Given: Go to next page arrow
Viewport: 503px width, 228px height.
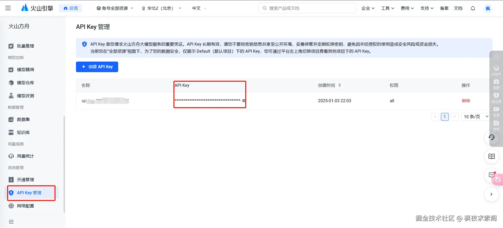Looking at the screenshot, I should point(455,117).
